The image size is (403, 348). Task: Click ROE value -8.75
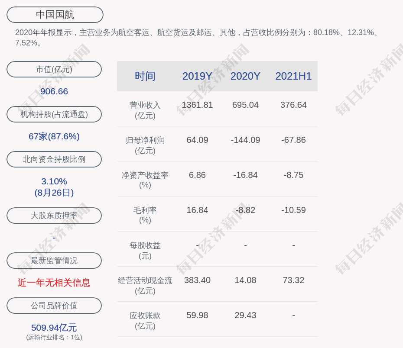pos(293,175)
